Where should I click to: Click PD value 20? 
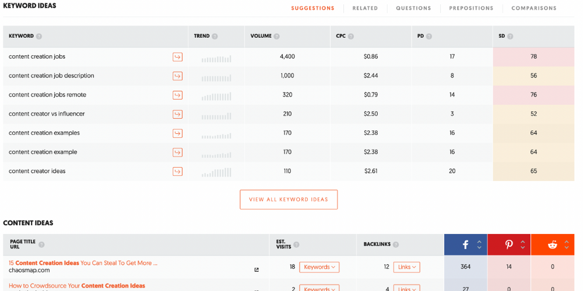point(452,171)
